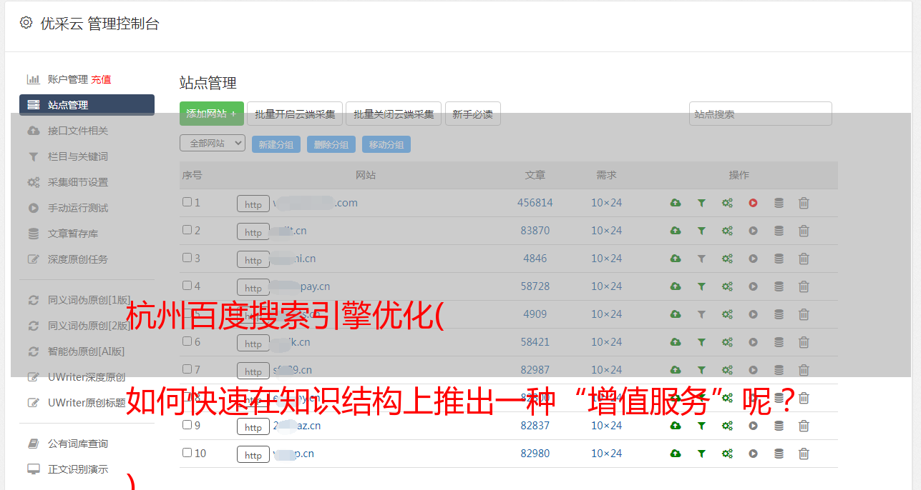Tick the checkbox for site row 2
The height and width of the screenshot is (490, 921).
point(187,230)
